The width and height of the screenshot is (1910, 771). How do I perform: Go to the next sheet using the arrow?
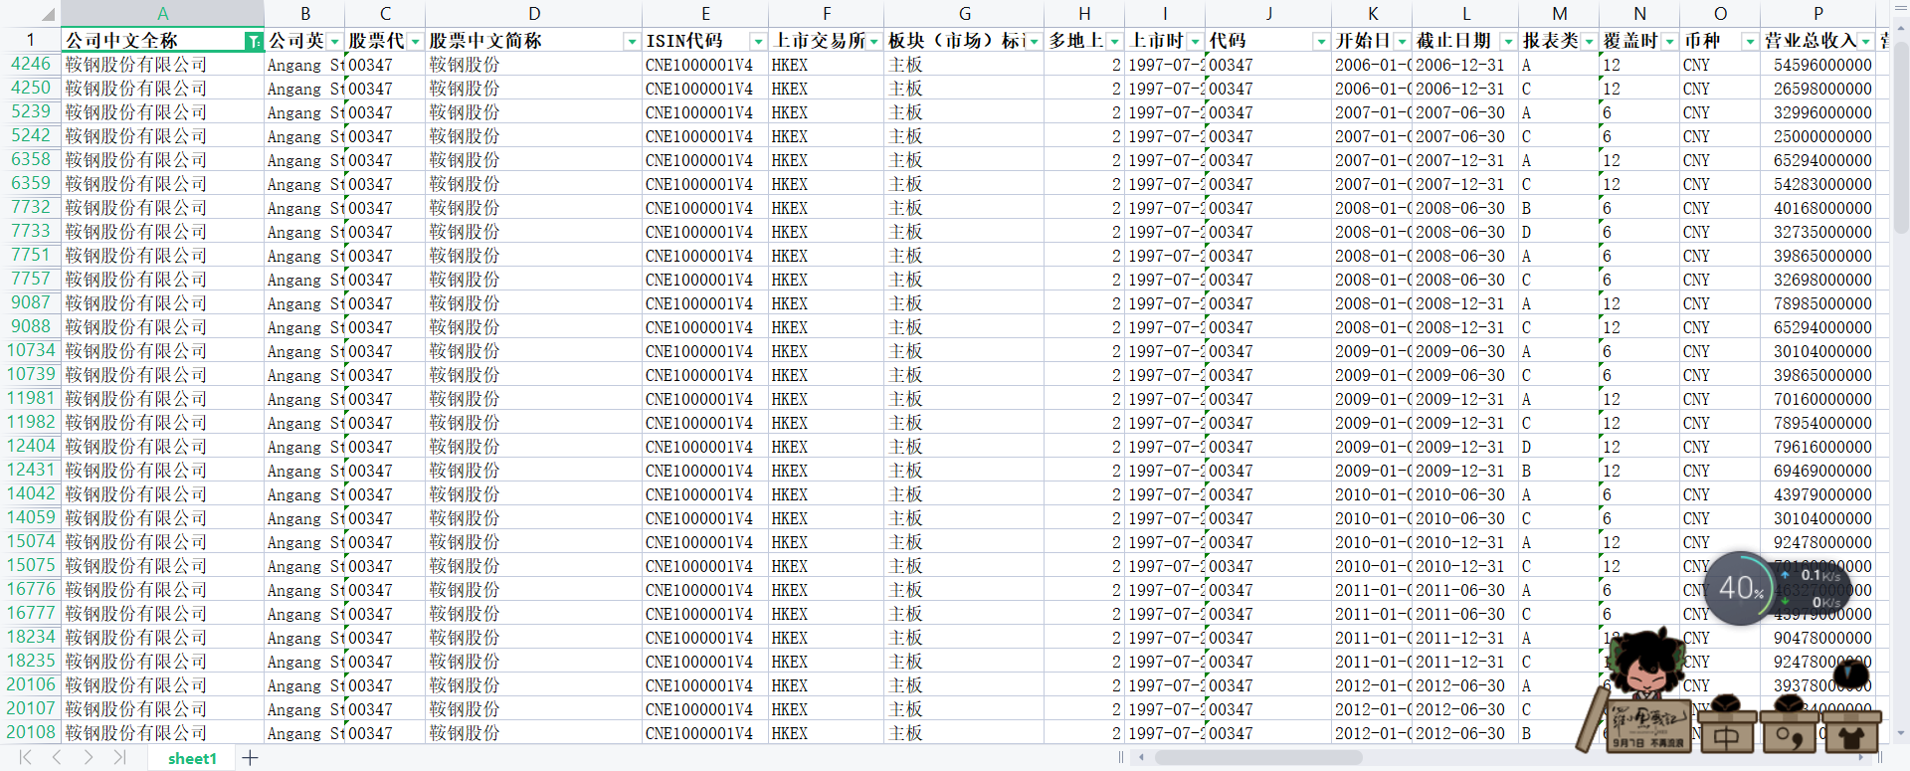click(x=88, y=758)
